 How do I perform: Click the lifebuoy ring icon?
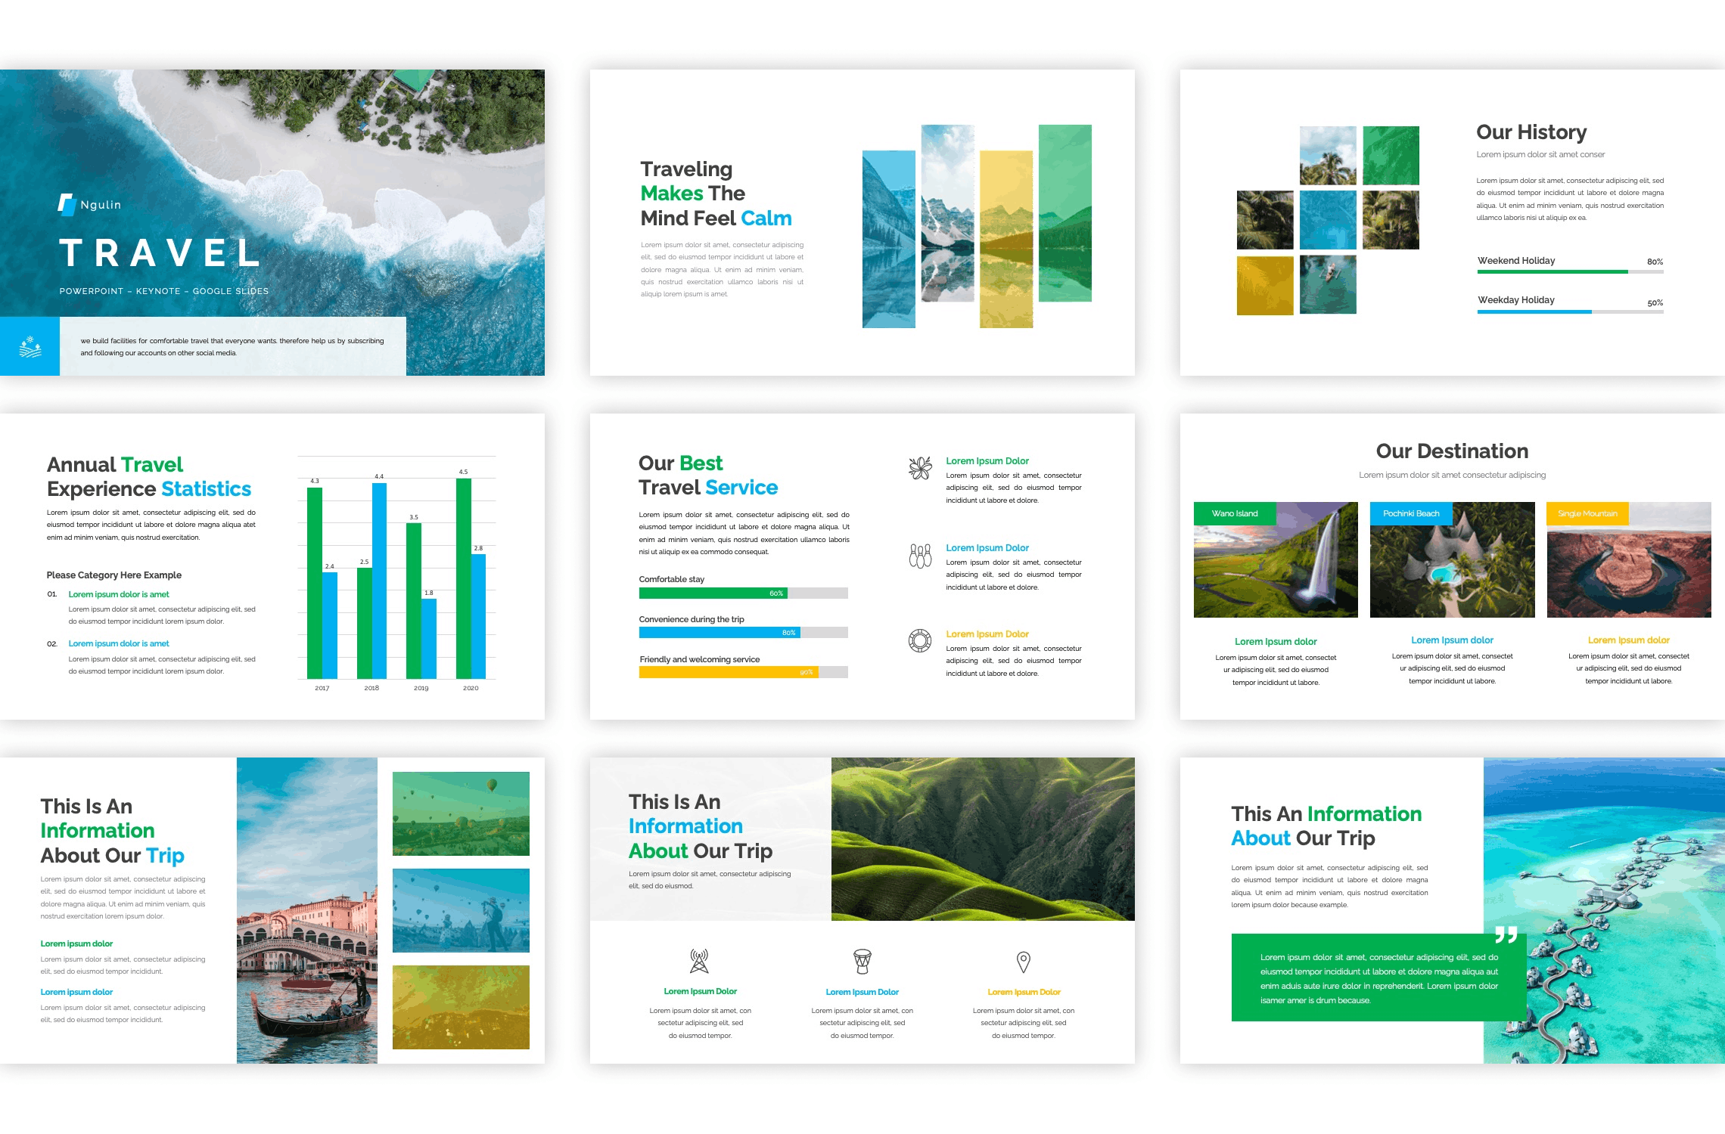pyautogui.click(x=920, y=641)
